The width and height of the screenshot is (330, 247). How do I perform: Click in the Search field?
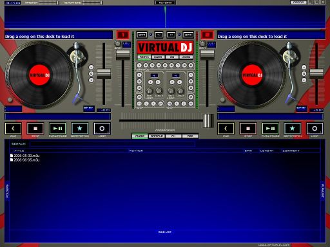(112, 144)
